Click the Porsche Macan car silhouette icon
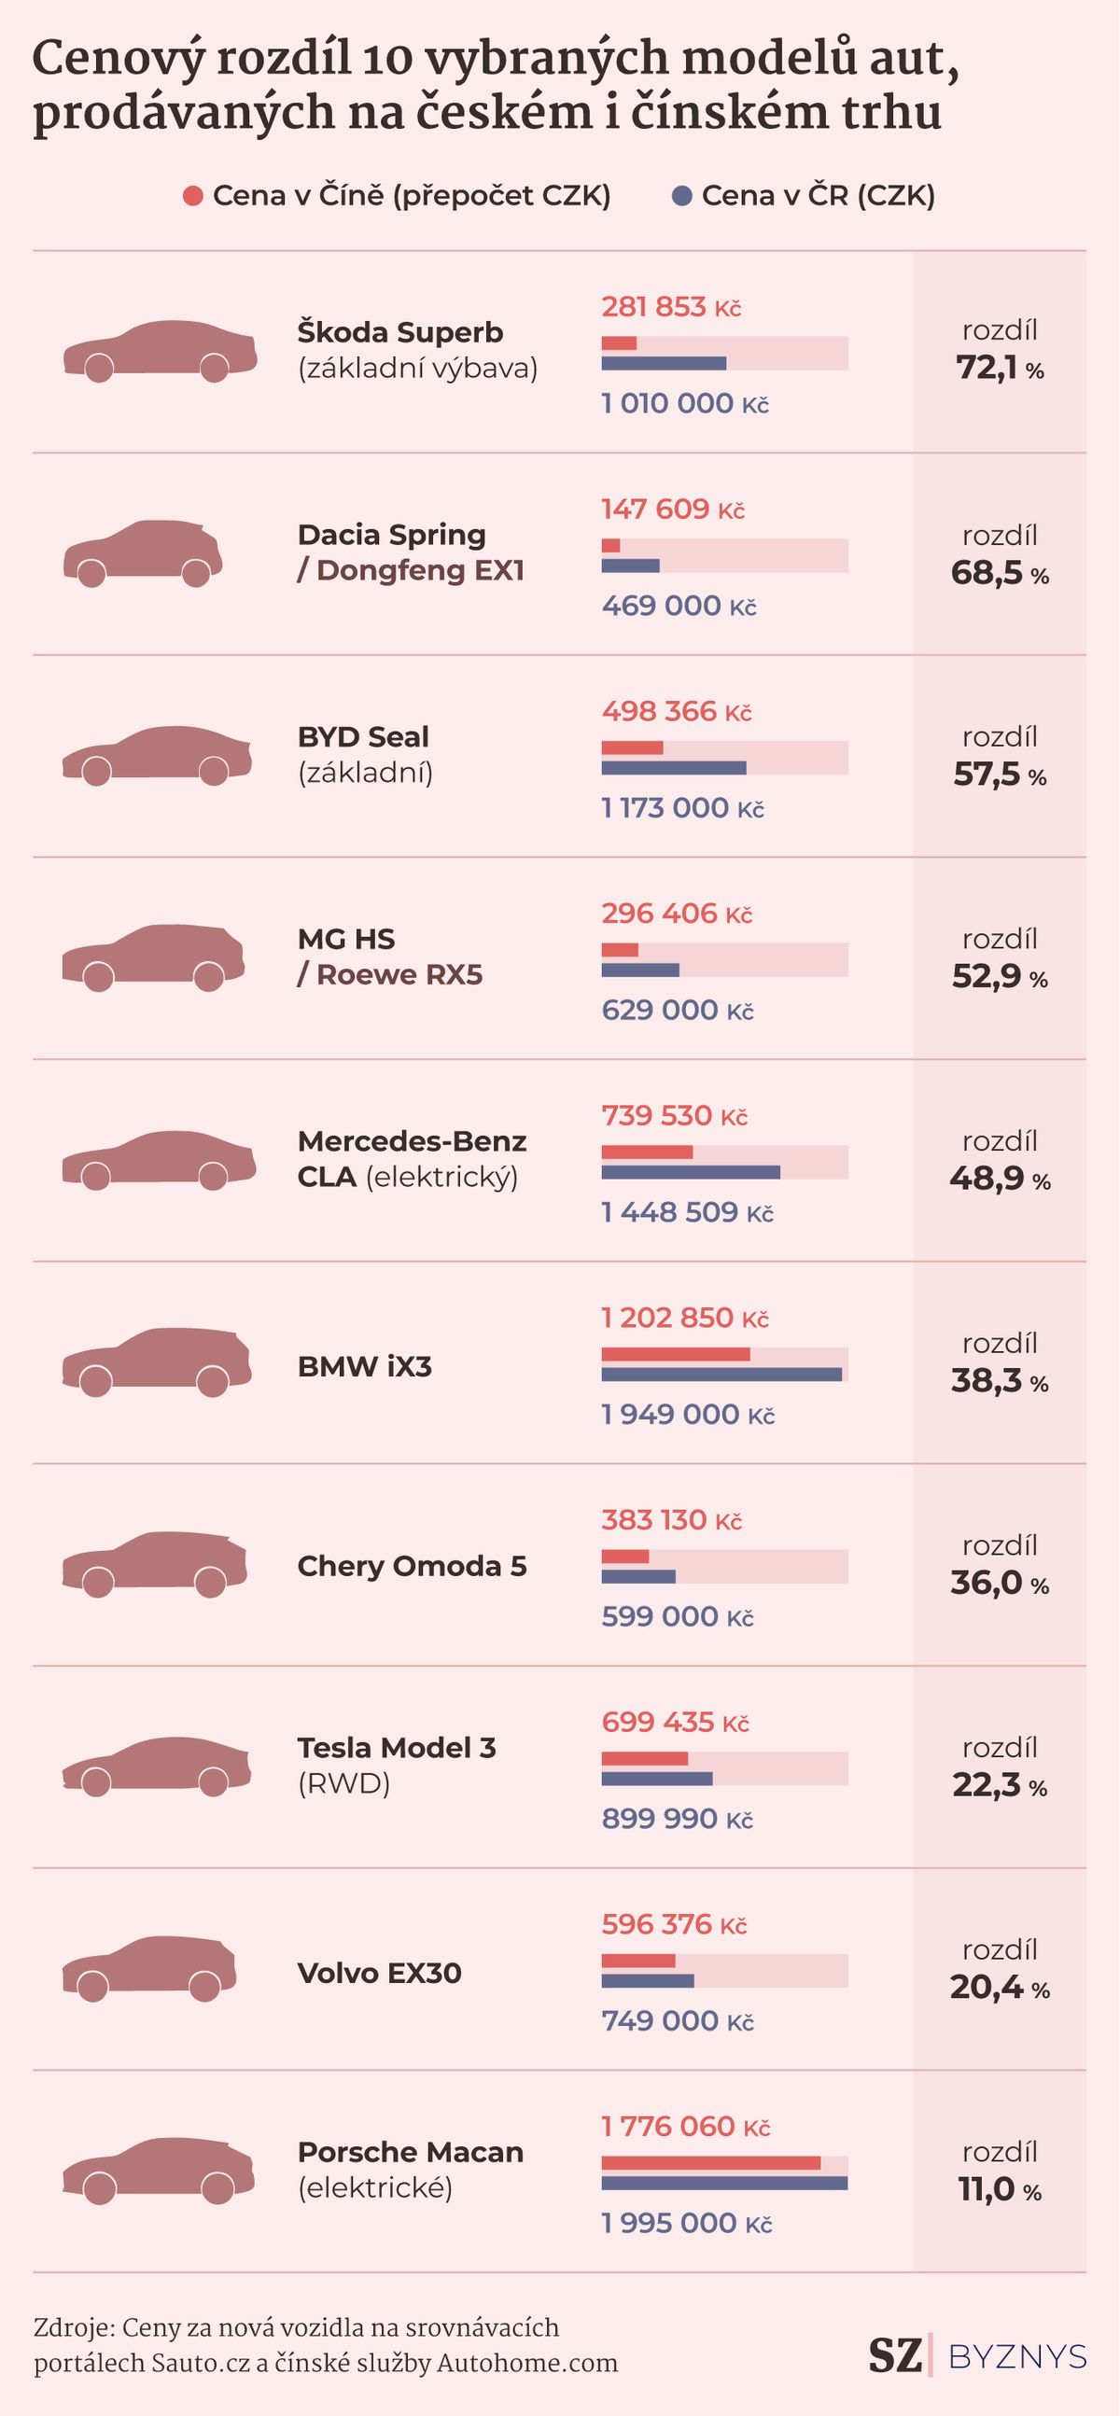Viewport: 1120px width, 2416px height. 159,2172
